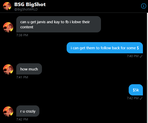Open the BSG BigShot profile name link

30,4
